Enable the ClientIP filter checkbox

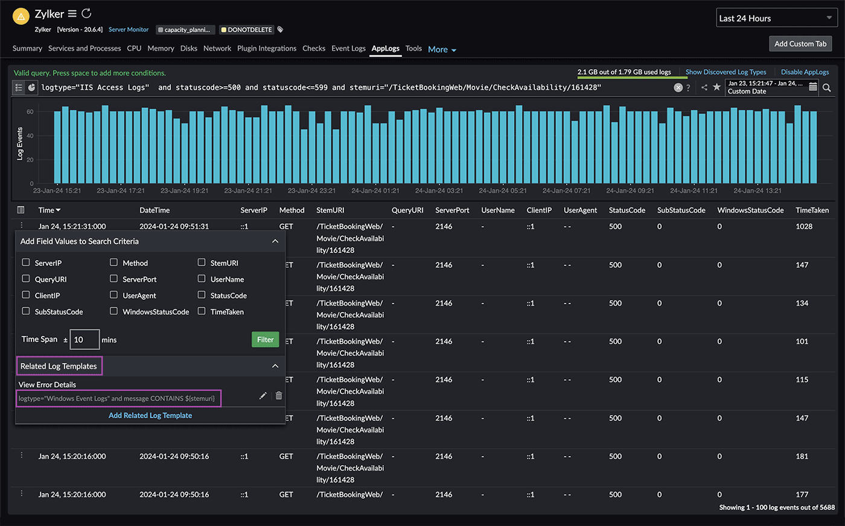coord(25,295)
